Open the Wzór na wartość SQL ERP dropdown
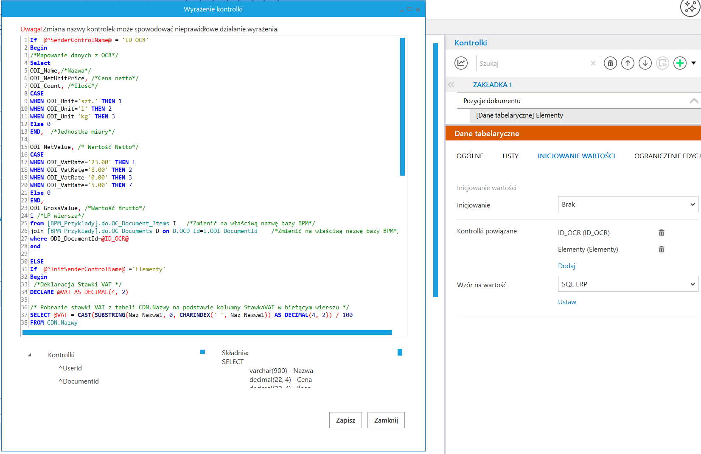Viewport: 701px width, 454px height. [628, 284]
